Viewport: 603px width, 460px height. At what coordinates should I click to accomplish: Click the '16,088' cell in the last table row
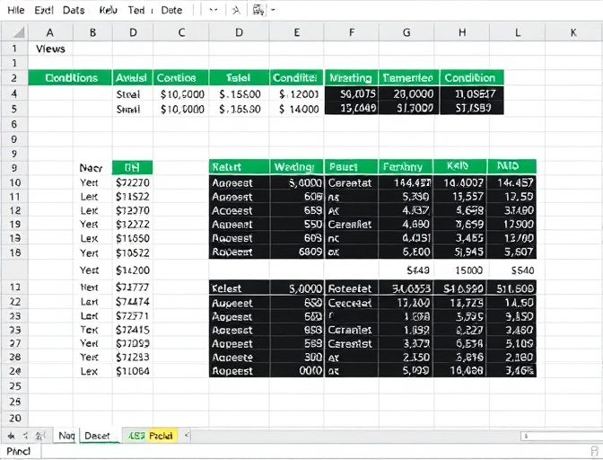[x=460, y=371]
